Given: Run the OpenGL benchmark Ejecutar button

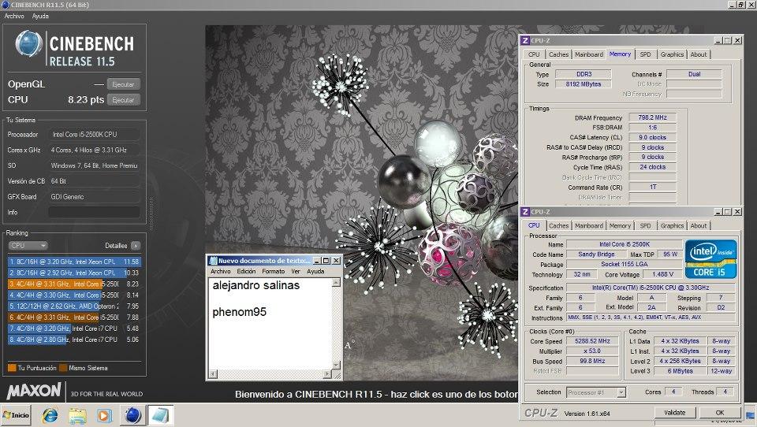Looking at the screenshot, I should (123, 84).
